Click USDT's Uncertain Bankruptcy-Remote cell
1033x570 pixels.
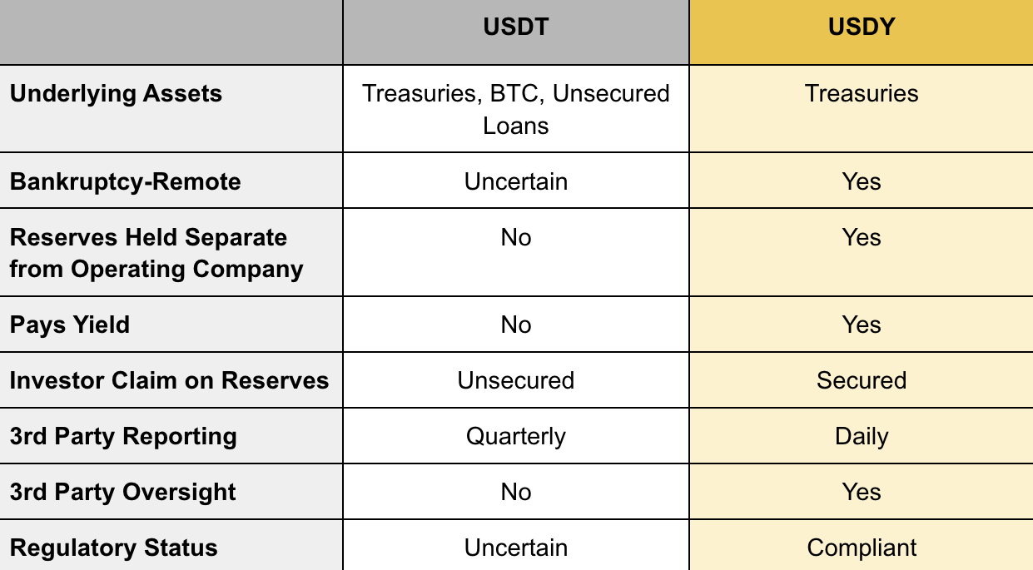[515, 181]
